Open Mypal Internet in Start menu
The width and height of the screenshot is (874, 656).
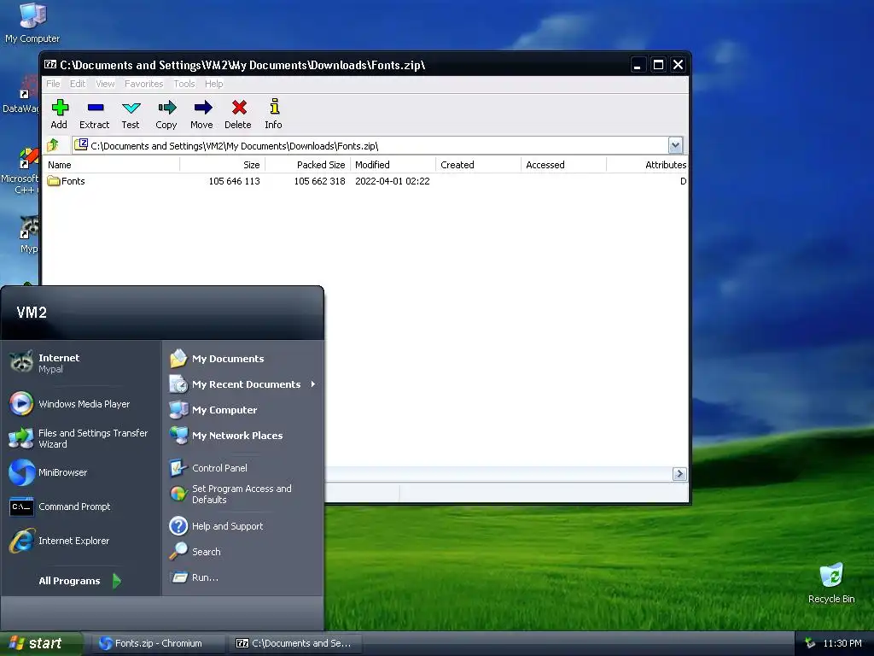[x=81, y=362]
